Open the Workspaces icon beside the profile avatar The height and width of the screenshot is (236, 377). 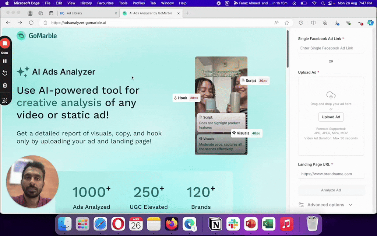pyautogui.click(x=40, y=13)
